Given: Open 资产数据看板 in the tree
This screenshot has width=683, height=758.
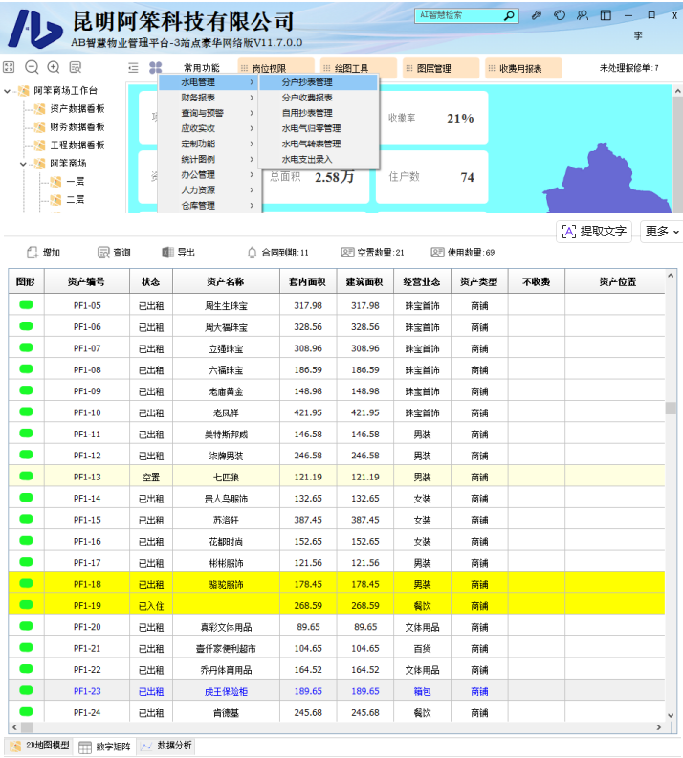Looking at the screenshot, I should 77,109.
